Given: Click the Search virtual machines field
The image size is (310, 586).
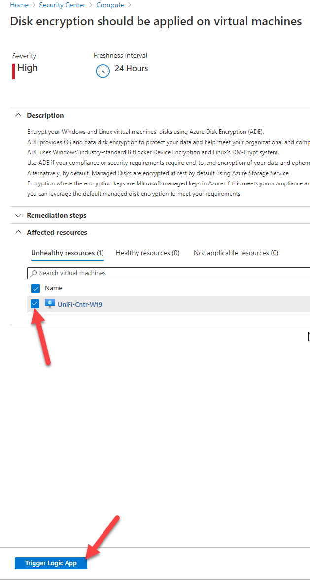Looking at the screenshot, I should (169, 273).
